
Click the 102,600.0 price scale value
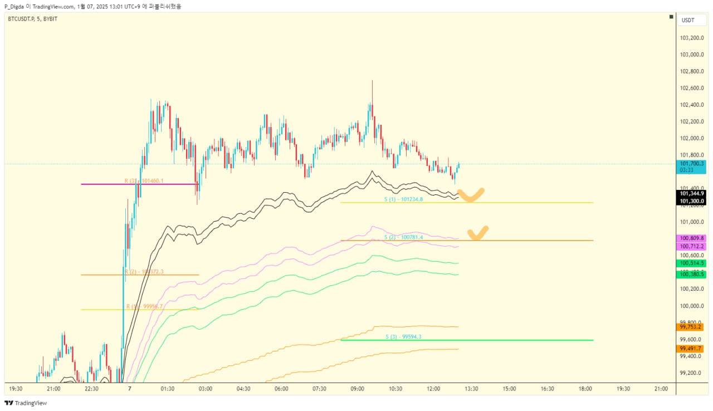[691, 88]
